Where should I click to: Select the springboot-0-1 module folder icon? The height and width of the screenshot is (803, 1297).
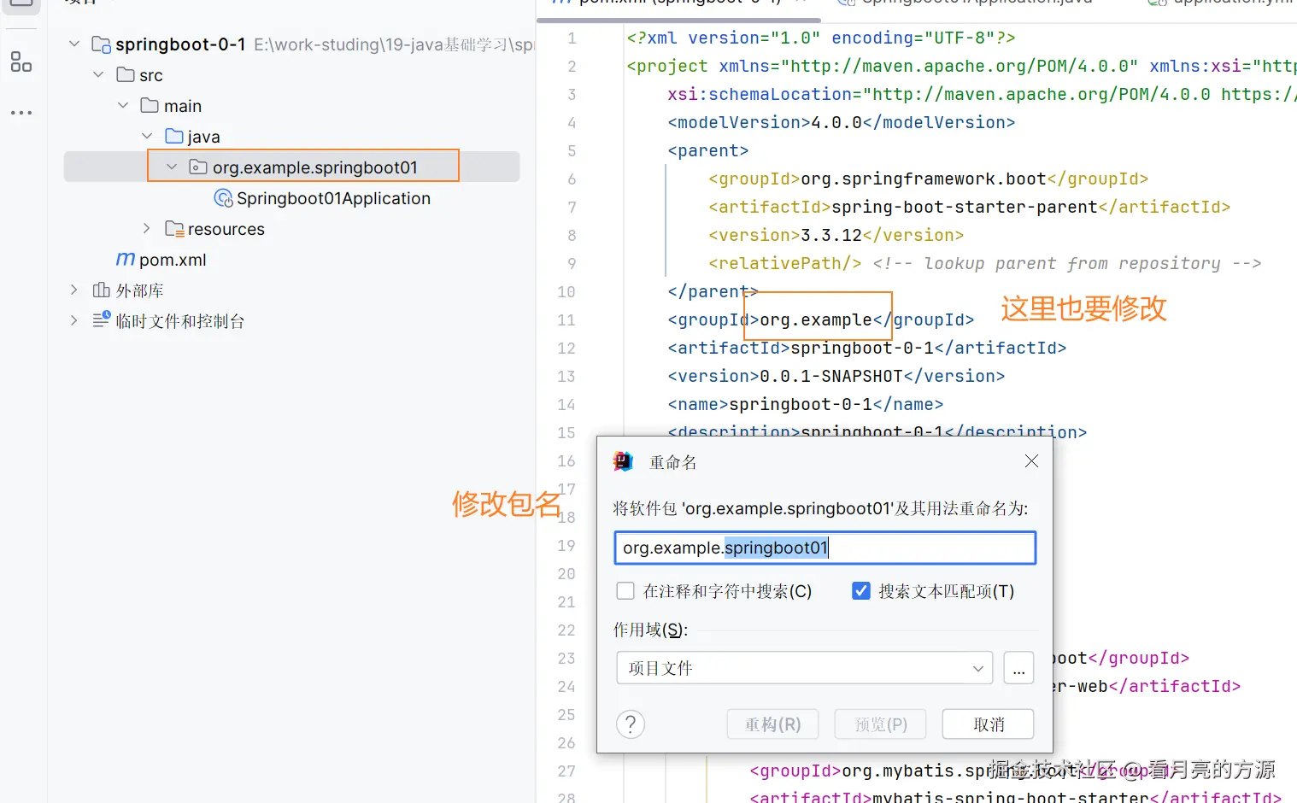click(x=101, y=44)
